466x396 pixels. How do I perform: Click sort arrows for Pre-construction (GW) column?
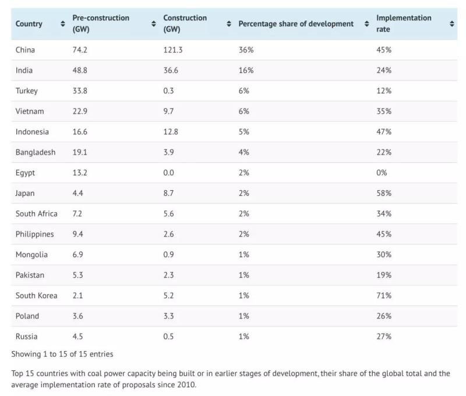[x=154, y=24]
